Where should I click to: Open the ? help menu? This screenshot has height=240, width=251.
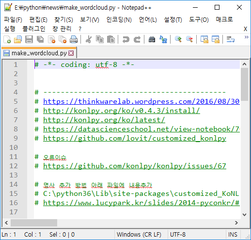pos(80,29)
